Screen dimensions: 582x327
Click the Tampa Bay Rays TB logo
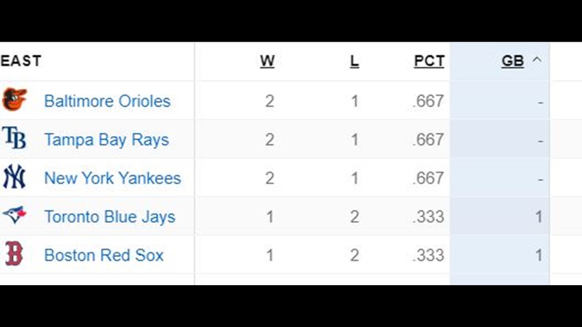click(14, 138)
